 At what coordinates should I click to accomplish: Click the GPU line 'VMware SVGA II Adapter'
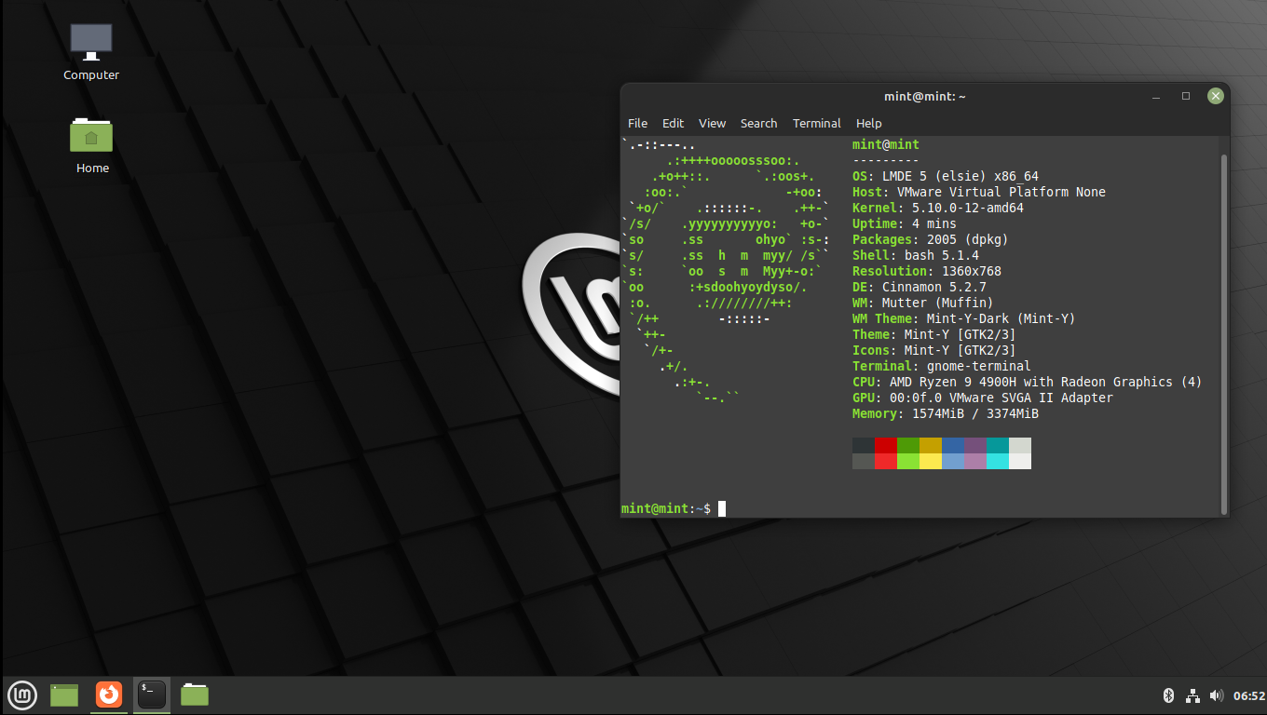[x=1031, y=398]
